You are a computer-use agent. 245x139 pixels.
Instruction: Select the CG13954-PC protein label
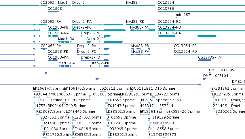[185, 46]
